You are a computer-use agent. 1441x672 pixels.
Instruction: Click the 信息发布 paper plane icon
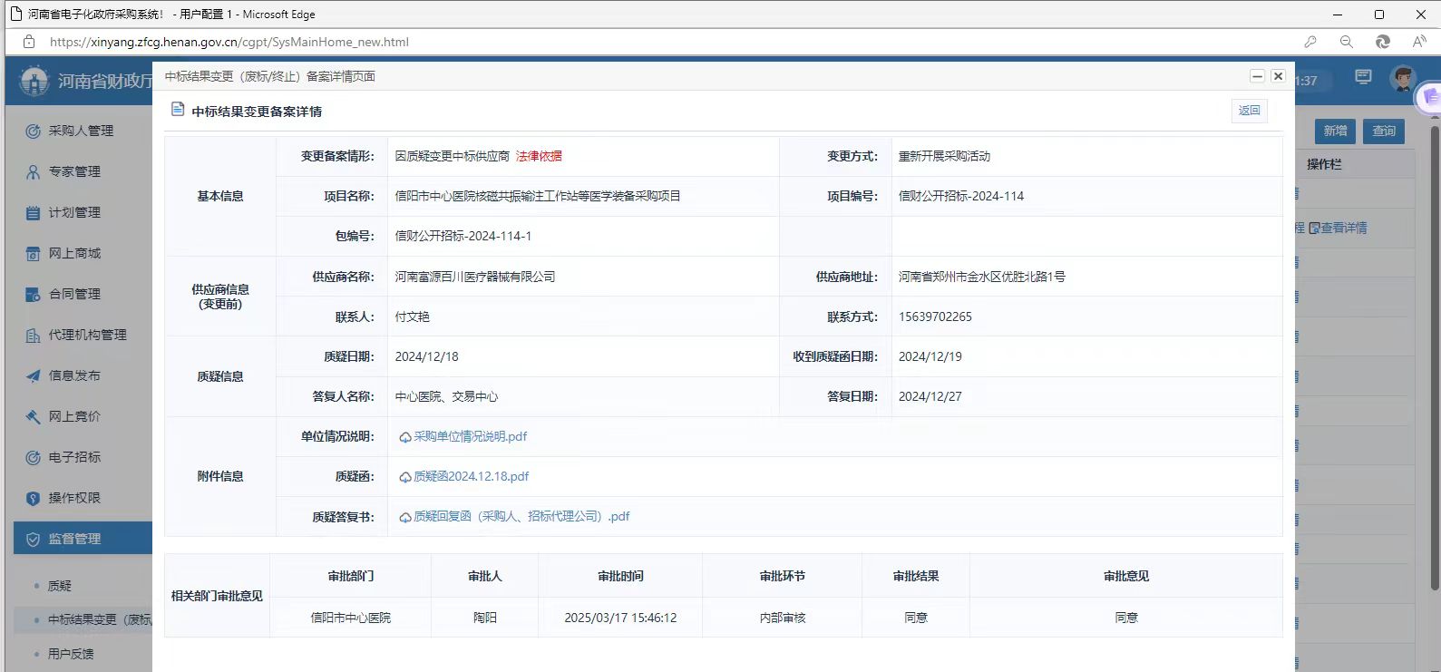tap(33, 375)
